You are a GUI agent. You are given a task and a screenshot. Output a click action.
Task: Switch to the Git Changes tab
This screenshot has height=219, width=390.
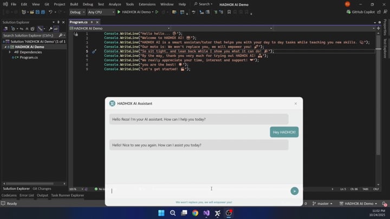(42, 189)
